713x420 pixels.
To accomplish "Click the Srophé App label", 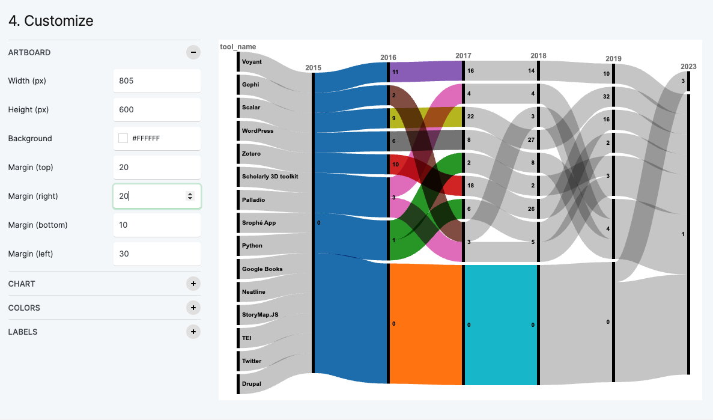I will (259, 222).
